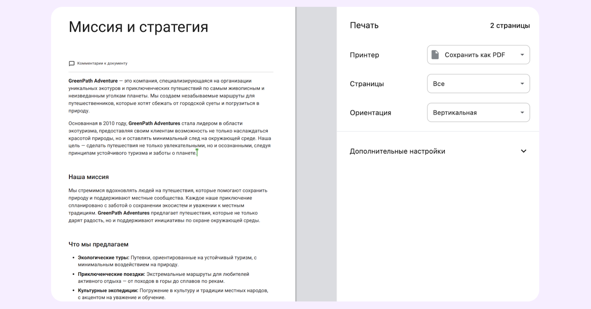The height and width of the screenshot is (309, 591).
Task: Click the 'Ориентация' label
Action: pos(370,113)
